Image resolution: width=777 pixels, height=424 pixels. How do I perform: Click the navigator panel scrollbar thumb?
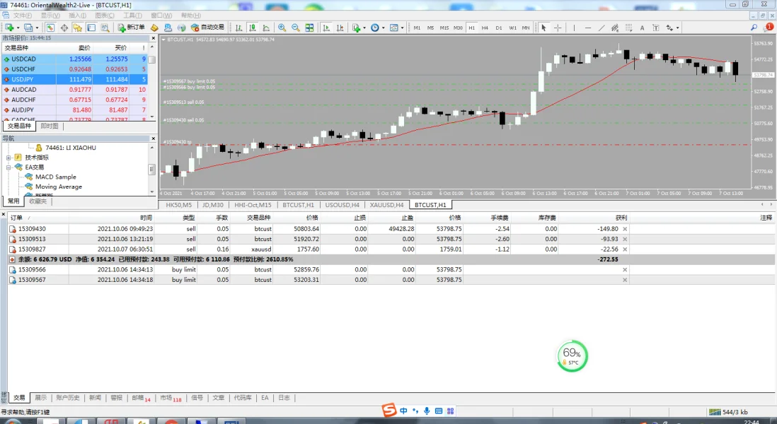click(151, 170)
